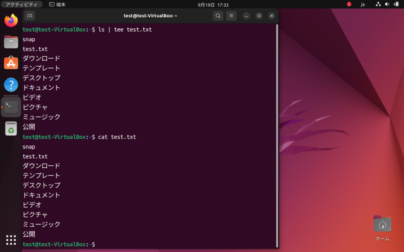This screenshot has width=404, height=252.
Task: Open Ubuntu Software store icon
Action: click(x=11, y=63)
